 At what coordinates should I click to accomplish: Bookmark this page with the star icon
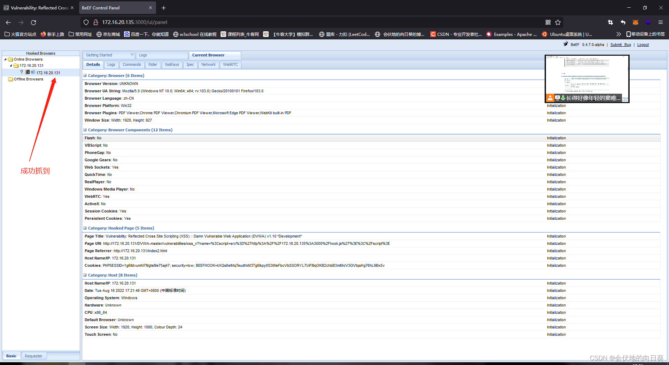[558, 22]
